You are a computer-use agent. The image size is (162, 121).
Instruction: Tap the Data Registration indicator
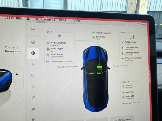point(123,53)
